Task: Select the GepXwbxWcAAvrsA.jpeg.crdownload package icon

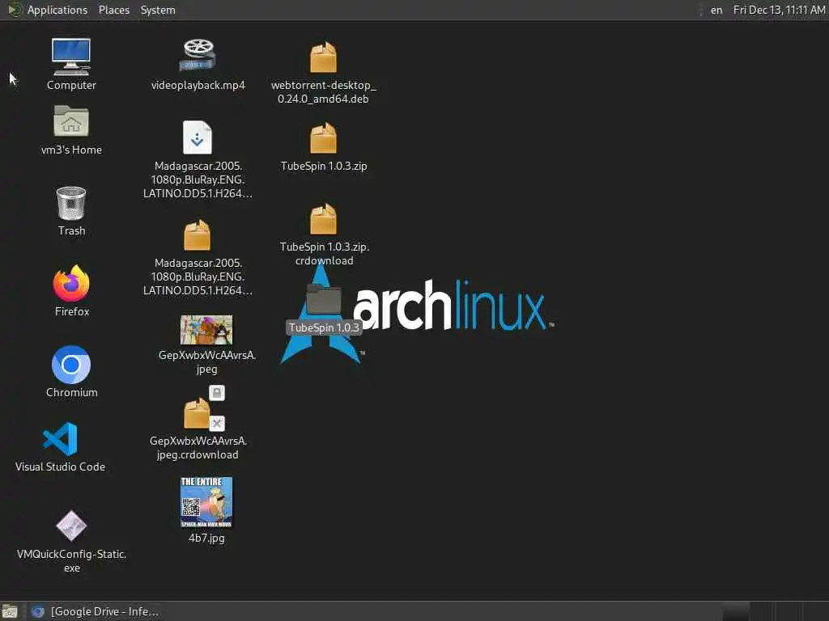Action: 197,413
